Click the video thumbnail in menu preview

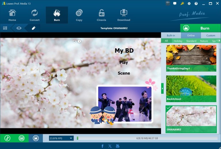tap(125, 104)
